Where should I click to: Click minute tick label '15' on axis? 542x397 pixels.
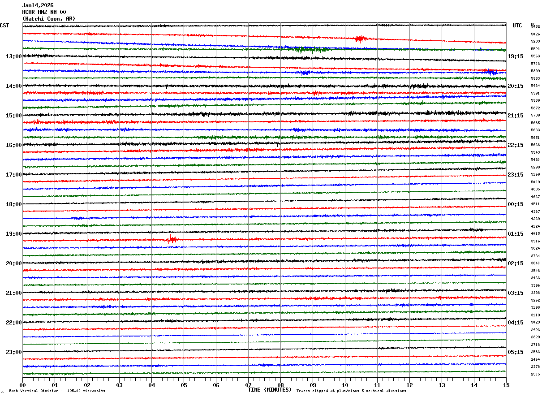pos(506,385)
